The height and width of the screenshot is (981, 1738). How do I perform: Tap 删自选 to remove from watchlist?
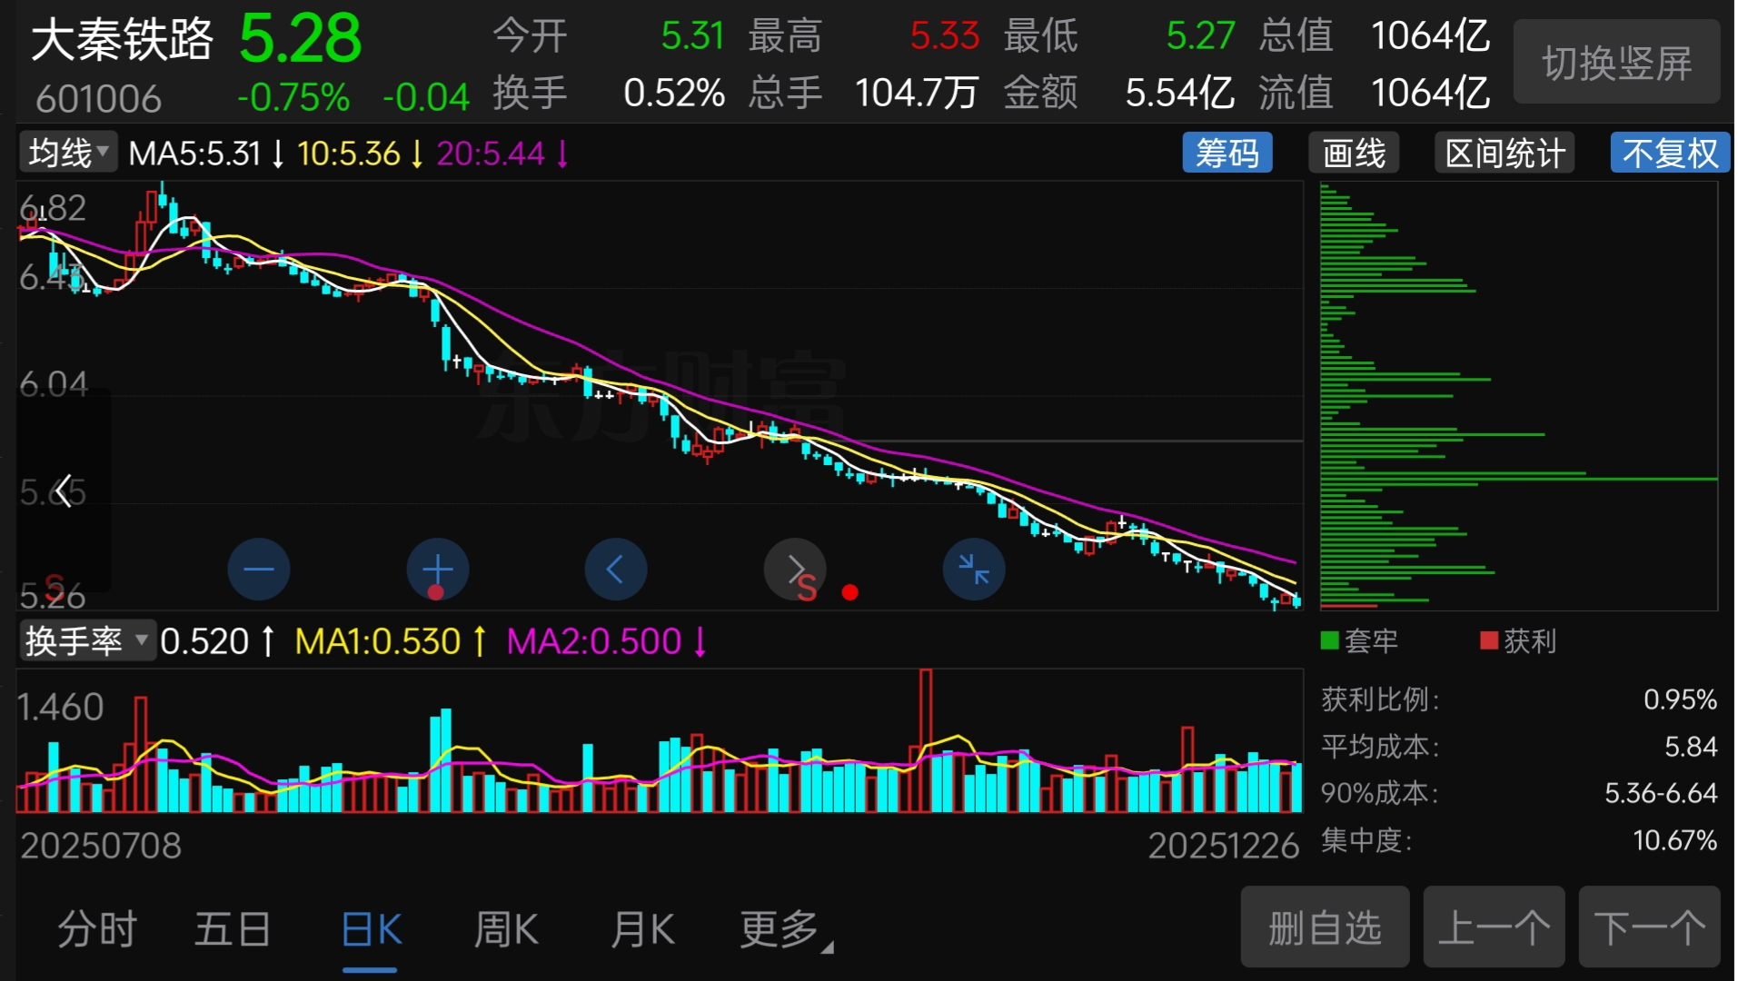tap(1325, 927)
